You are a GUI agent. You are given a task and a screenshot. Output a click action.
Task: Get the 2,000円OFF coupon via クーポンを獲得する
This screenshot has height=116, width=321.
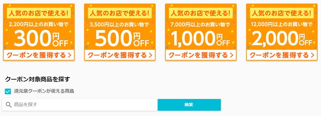[282, 55]
